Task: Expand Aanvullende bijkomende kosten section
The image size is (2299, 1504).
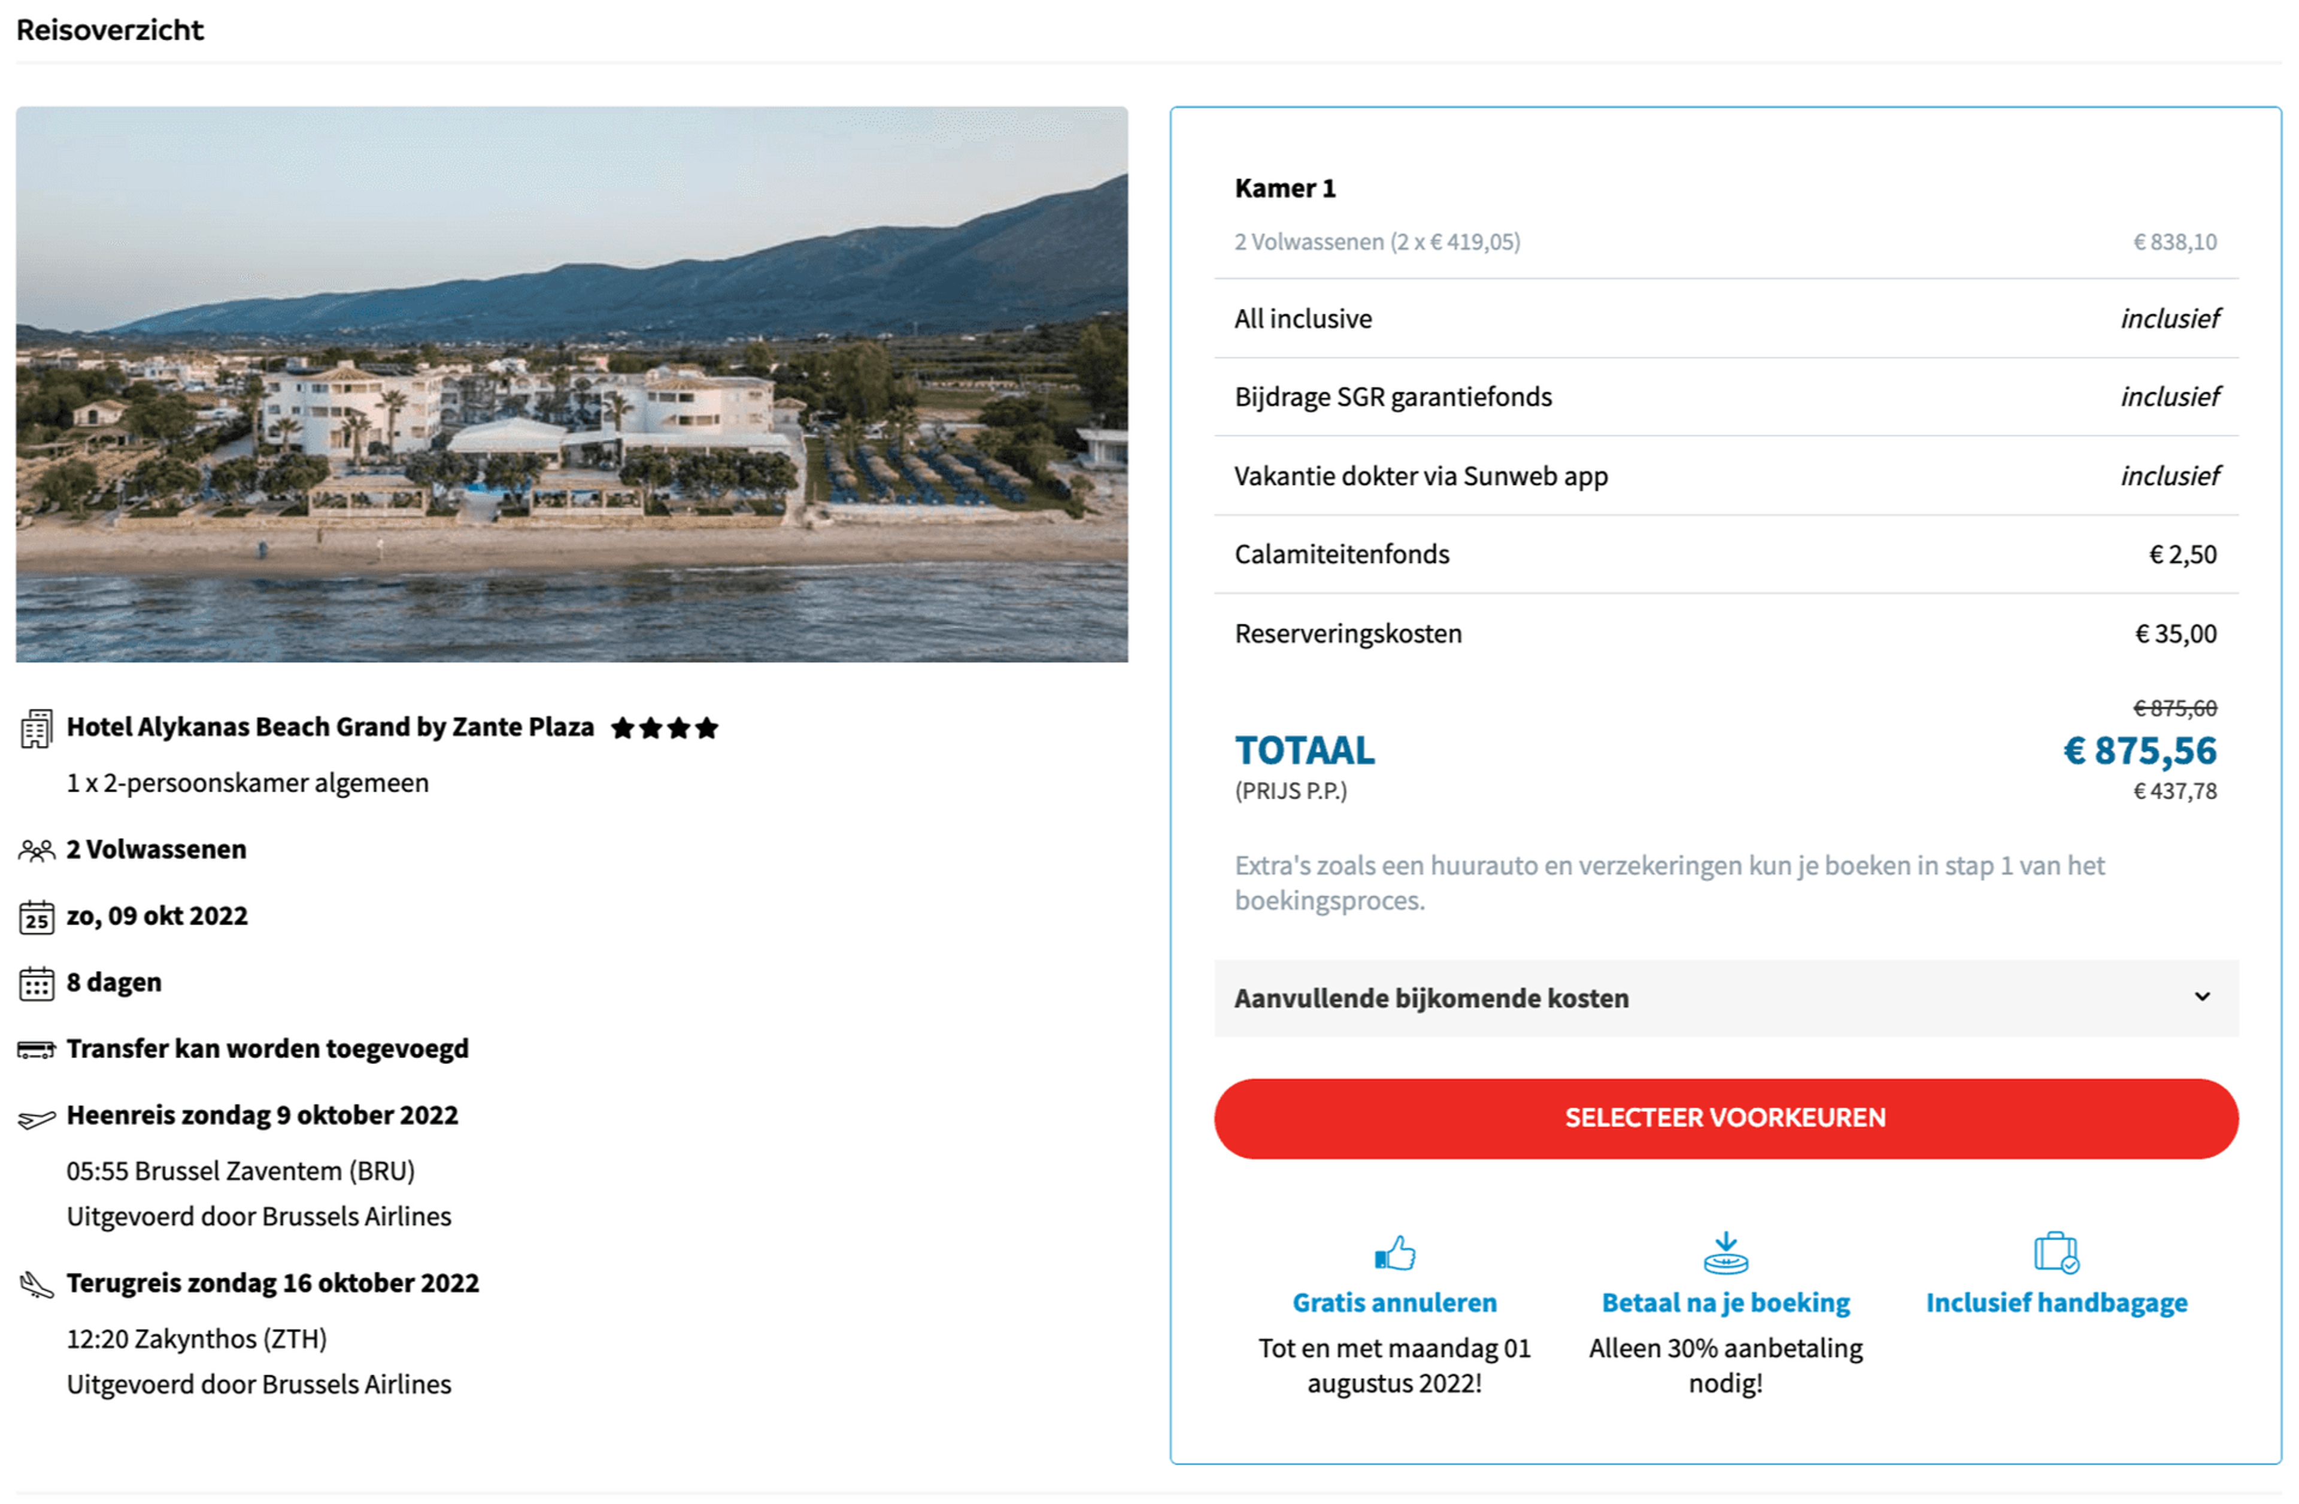Action: [1431, 998]
